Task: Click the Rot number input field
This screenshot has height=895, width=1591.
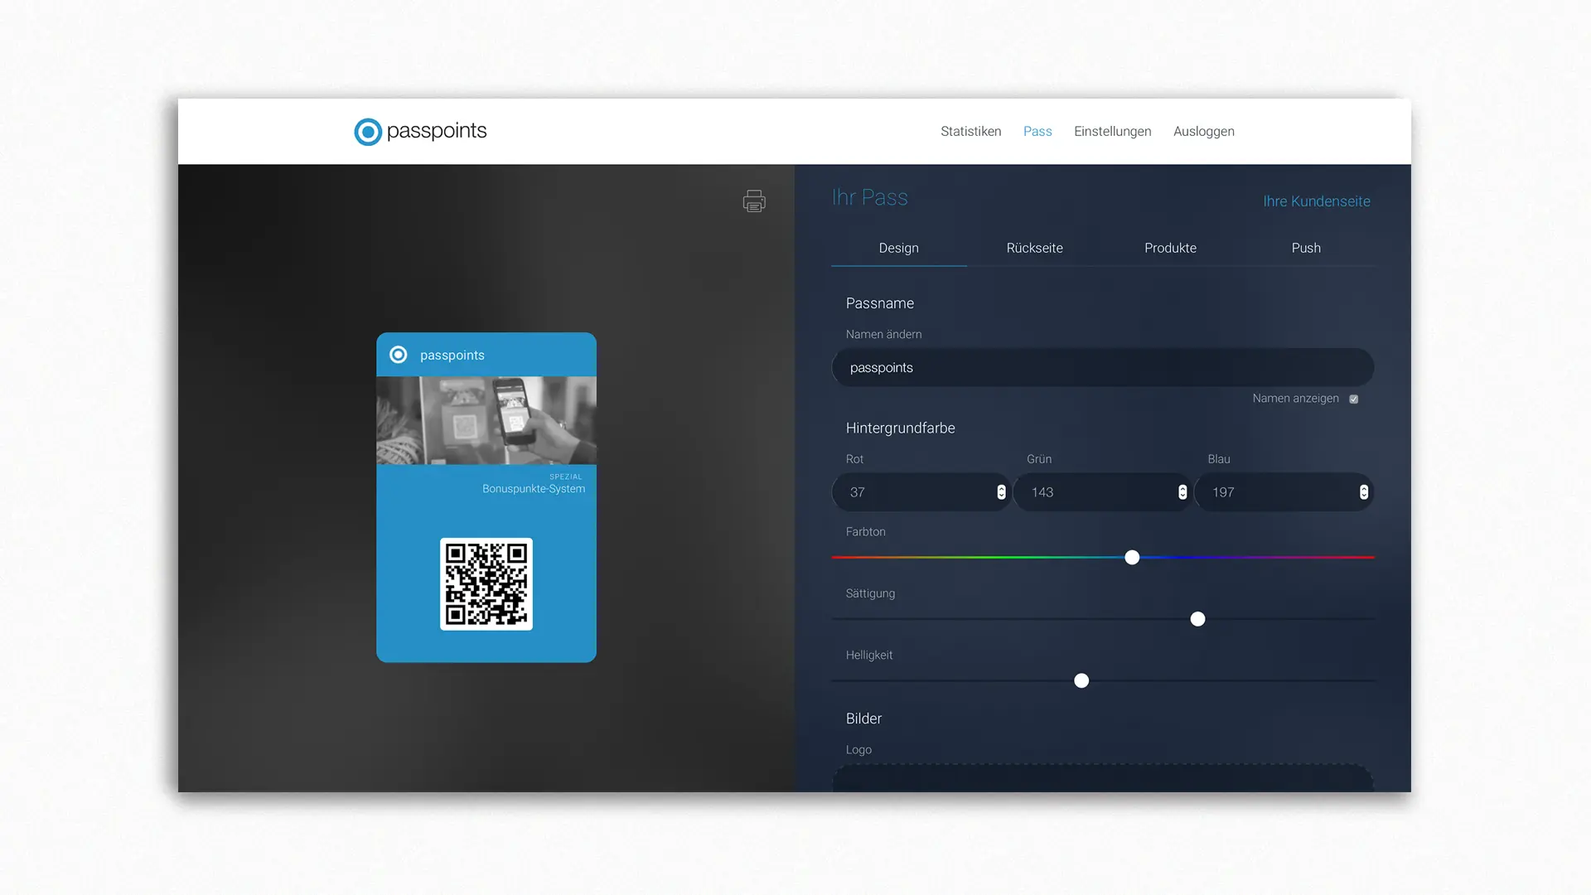Action: tap(921, 492)
